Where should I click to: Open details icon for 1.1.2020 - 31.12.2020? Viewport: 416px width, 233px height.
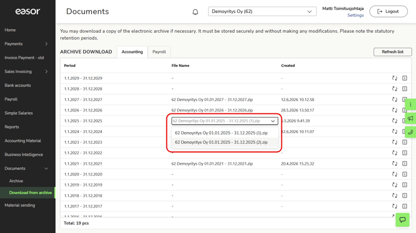tap(405, 174)
